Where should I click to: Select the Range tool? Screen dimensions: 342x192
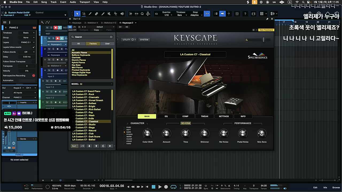pos(84,14)
